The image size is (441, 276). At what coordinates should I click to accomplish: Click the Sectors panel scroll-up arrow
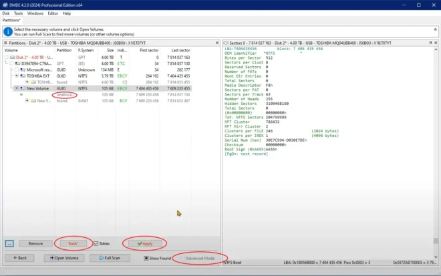click(436, 49)
